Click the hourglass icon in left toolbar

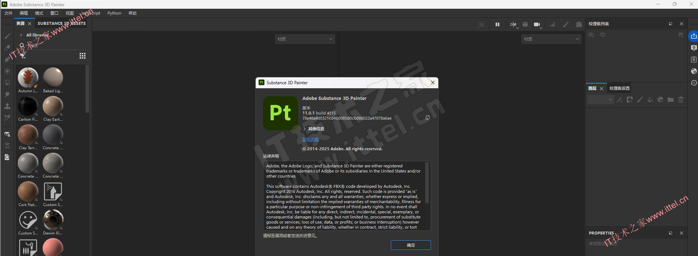(x=7, y=146)
